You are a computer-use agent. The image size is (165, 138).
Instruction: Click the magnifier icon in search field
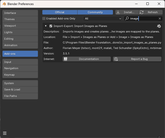(x=127, y=18)
